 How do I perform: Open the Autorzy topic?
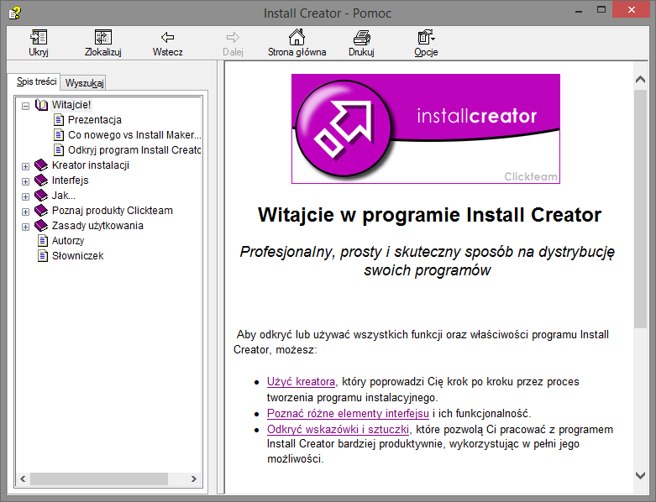click(x=68, y=241)
